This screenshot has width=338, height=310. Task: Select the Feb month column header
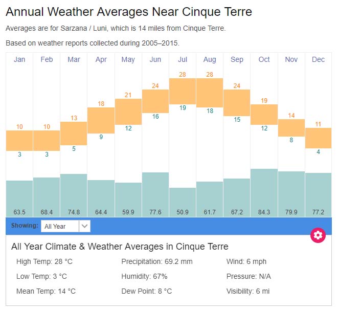click(x=47, y=60)
